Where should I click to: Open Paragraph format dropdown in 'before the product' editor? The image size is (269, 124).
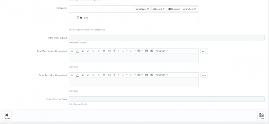point(161,51)
